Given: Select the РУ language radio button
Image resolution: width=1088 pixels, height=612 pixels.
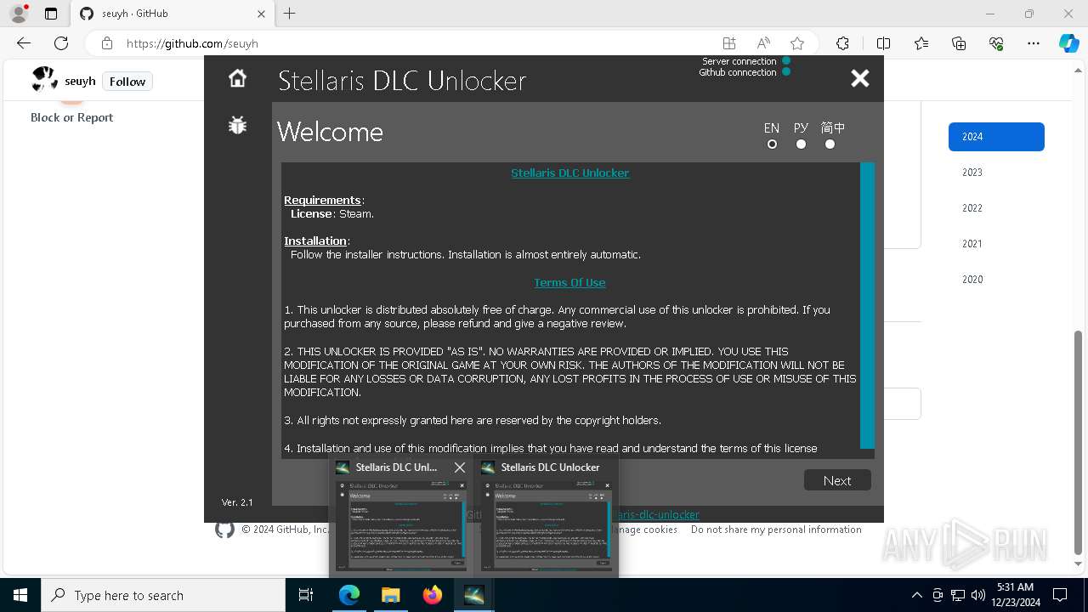Looking at the screenshot, I should coord(801,144).
